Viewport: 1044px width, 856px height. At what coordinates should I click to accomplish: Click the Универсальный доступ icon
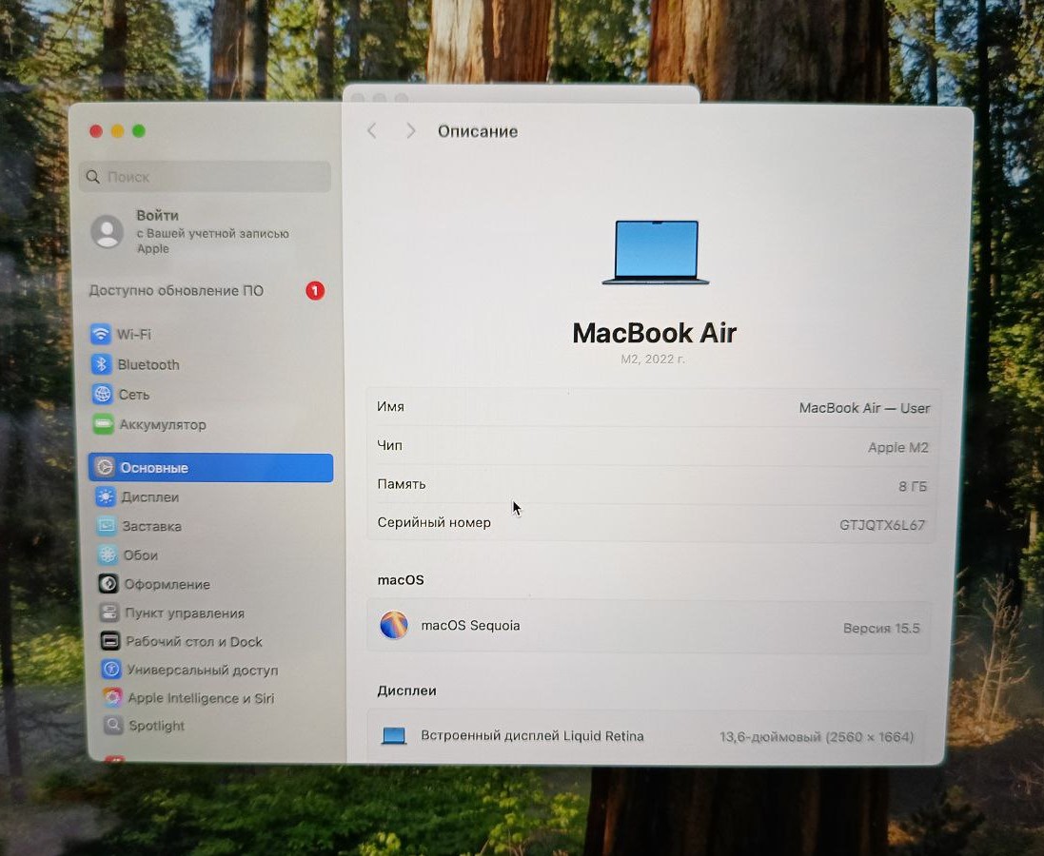click(110, 669)
